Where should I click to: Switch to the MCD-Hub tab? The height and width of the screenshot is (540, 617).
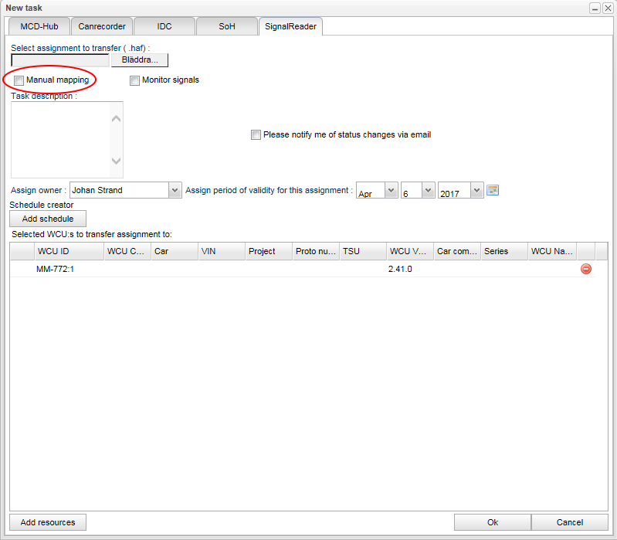pyautogui.click(x=39, y=26)
